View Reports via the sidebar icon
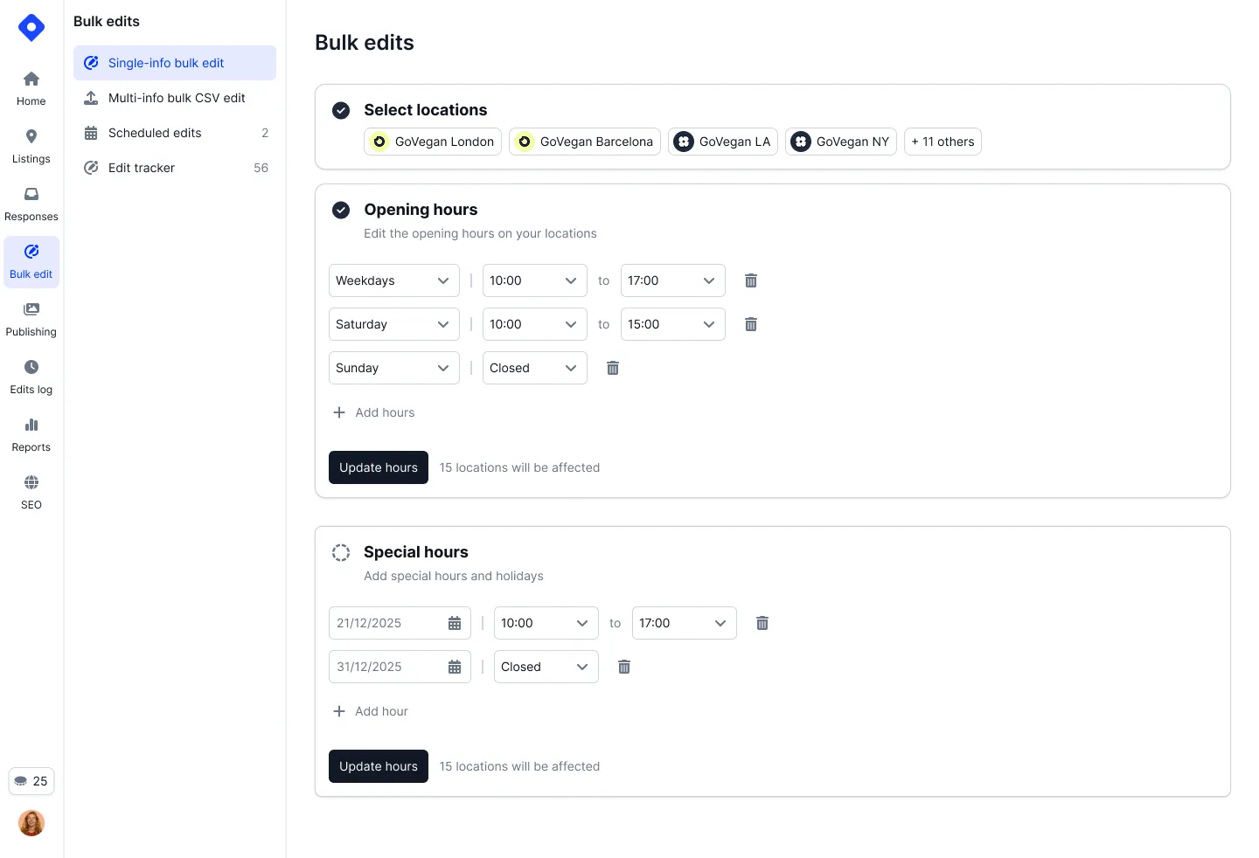This screenshot has height=858, width=1259. point(31,433)
